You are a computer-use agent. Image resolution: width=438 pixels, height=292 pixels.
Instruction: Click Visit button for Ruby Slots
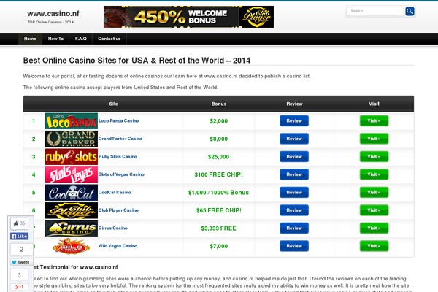[374, 156]
